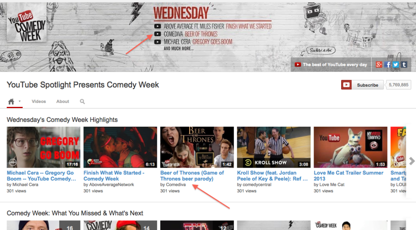
Task: Click the 5,769,885 subscriber count
Action: (x=399, y=85)
